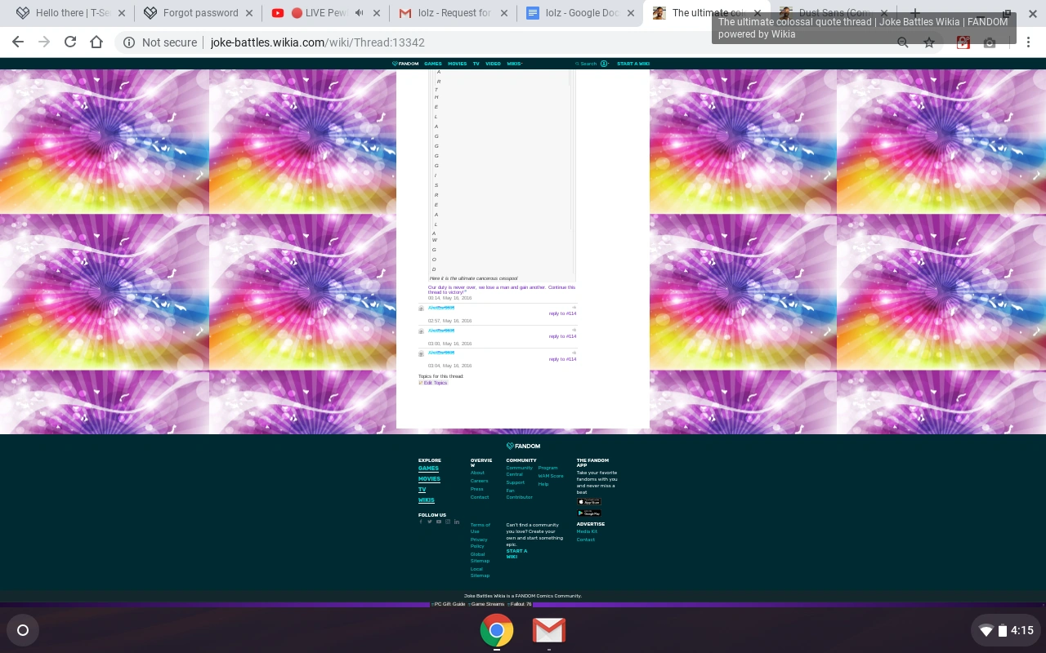Screen dimensions: 1046x653
Task: Launch Gmail from the shelf
Action: 548,630
